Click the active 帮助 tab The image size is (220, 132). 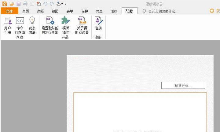pos(129,11)
